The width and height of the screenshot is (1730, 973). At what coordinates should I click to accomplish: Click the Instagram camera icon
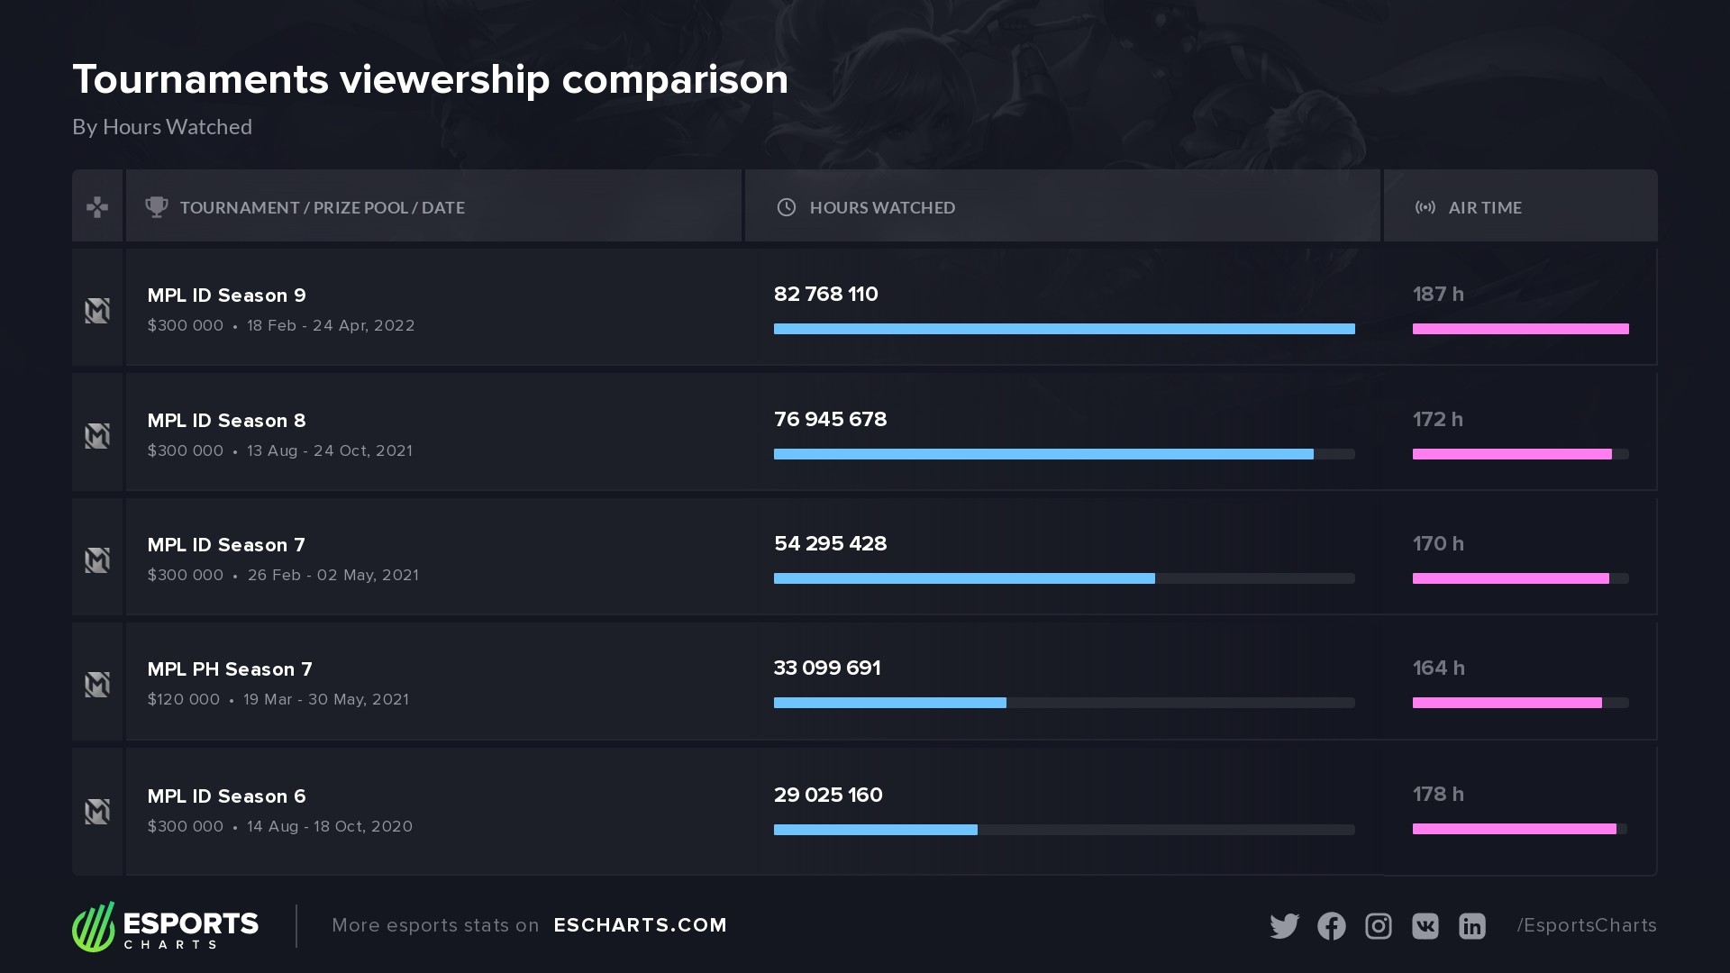[x=1378, y=926]
